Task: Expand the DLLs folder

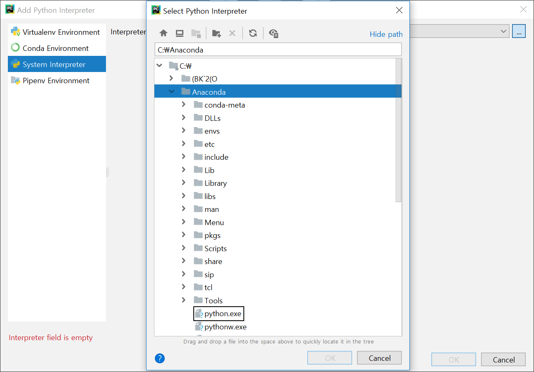Action: click(183, 118)
